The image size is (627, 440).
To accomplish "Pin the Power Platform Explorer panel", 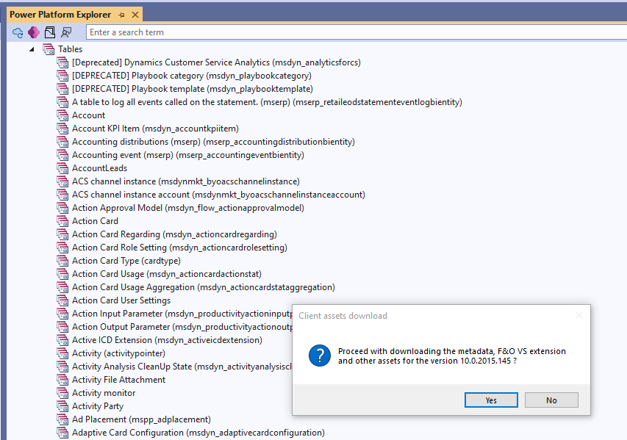I will coord(121,15).
